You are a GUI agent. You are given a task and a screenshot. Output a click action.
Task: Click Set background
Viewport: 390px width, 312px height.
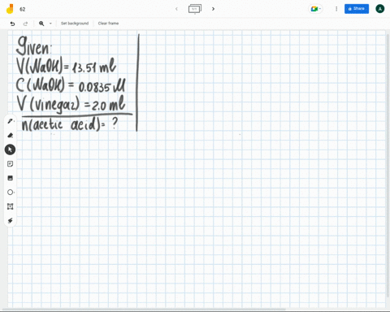[75, 24]
